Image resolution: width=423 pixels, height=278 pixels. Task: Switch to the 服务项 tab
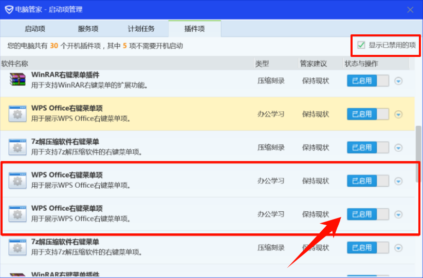(88, 29)
